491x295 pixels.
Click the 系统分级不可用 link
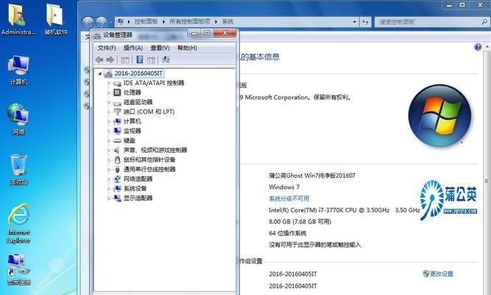289,198
